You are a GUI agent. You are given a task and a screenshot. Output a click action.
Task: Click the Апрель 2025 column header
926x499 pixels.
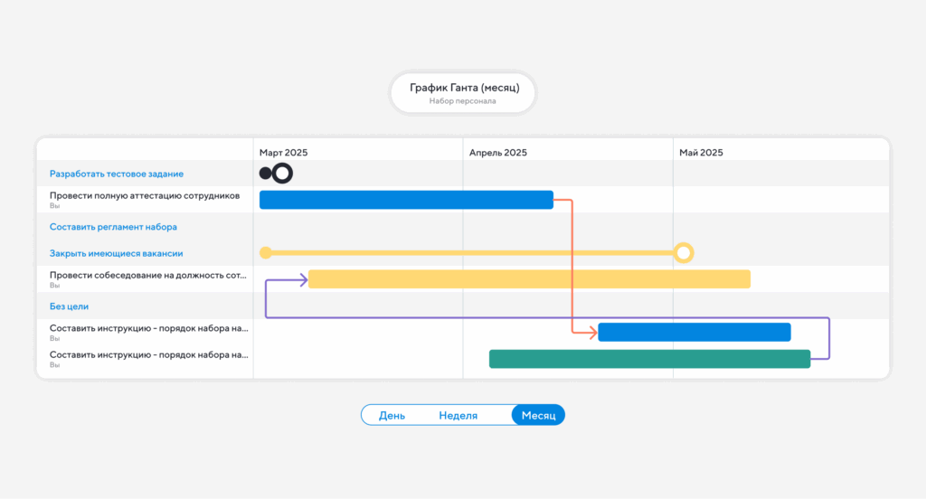click(x=497, y=153)
